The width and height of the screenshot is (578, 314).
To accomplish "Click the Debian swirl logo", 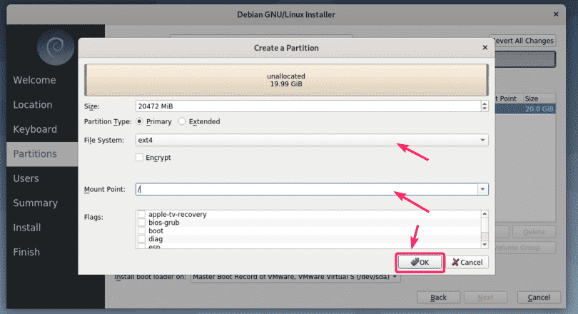I will (x=56, y=47).
